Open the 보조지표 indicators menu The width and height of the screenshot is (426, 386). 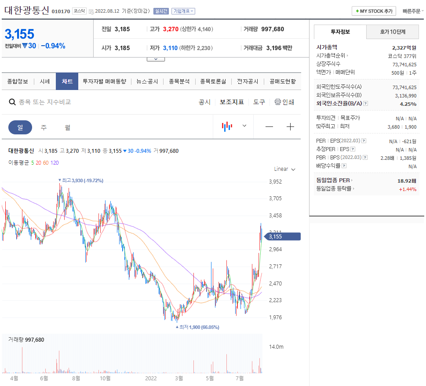tap(232, 102)
